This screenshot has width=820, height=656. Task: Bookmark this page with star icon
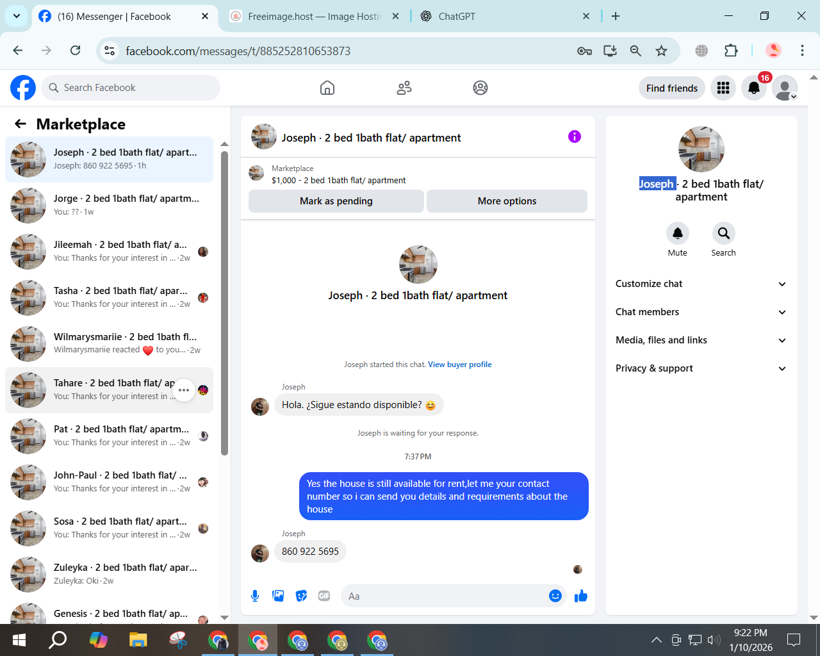click(662, 51)
